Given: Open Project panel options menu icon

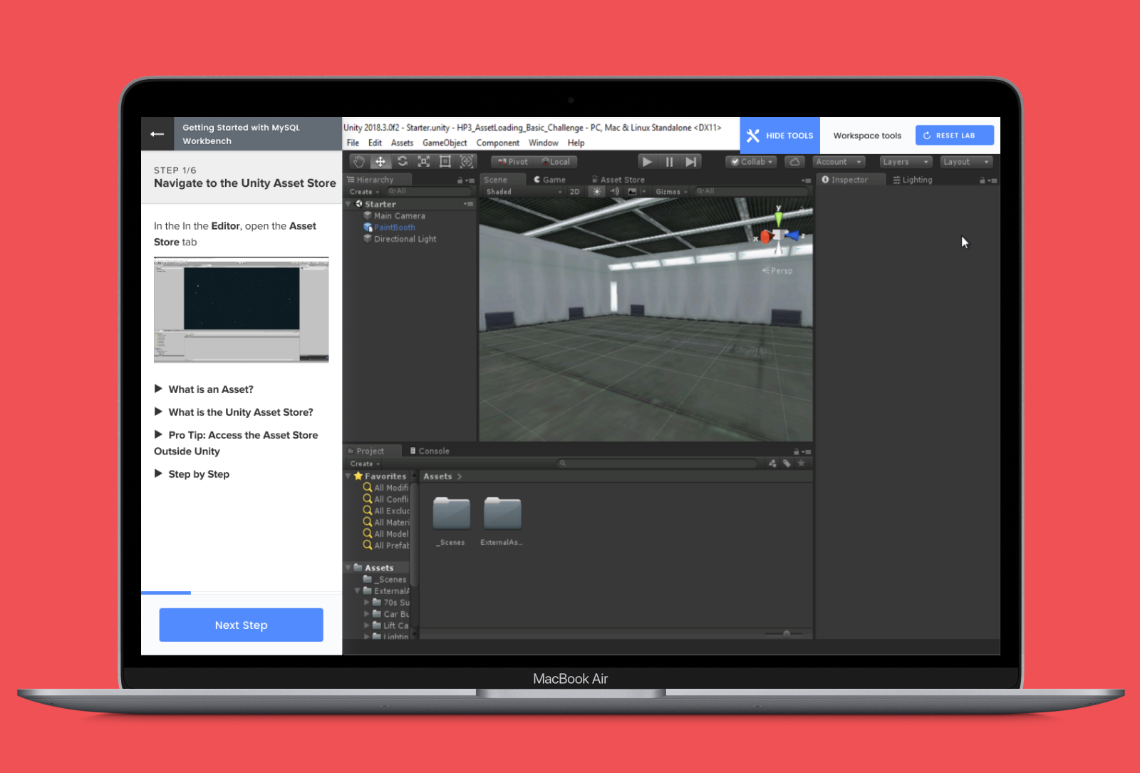Looking at the screenshot, I should click(x=807, y=451).
